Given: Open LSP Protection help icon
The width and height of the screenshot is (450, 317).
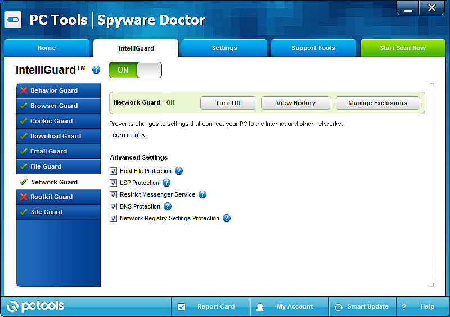Looking at the screenshot, I should pos(166,183).
